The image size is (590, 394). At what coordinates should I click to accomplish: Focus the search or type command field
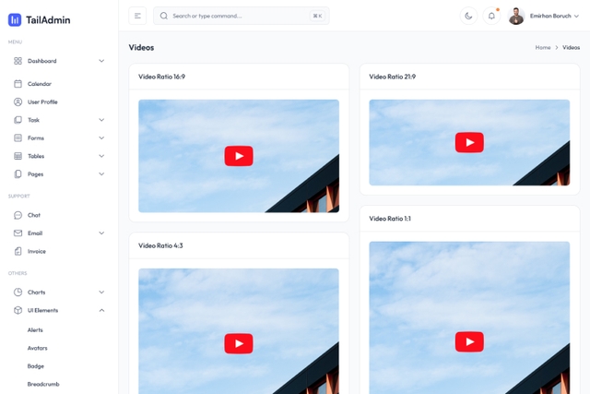242,16
